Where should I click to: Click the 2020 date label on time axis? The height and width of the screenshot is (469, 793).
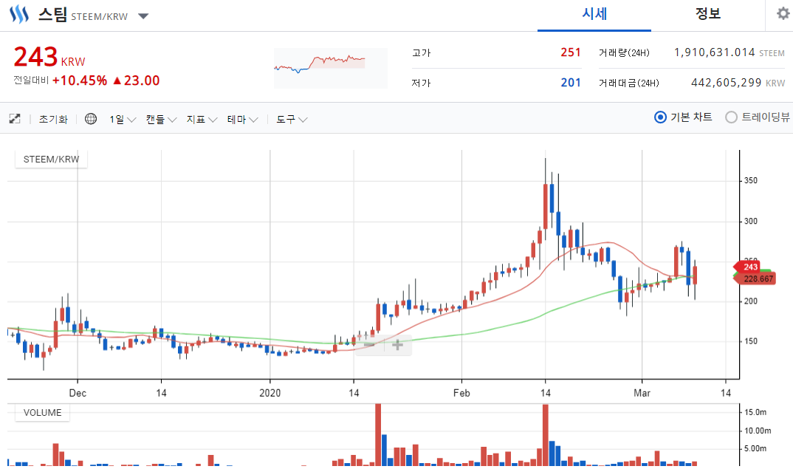[270, 393]
